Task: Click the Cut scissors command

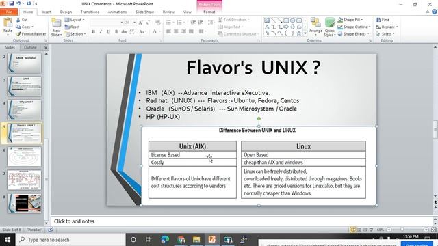Action: pyautogui.click(x=22, y=20)
